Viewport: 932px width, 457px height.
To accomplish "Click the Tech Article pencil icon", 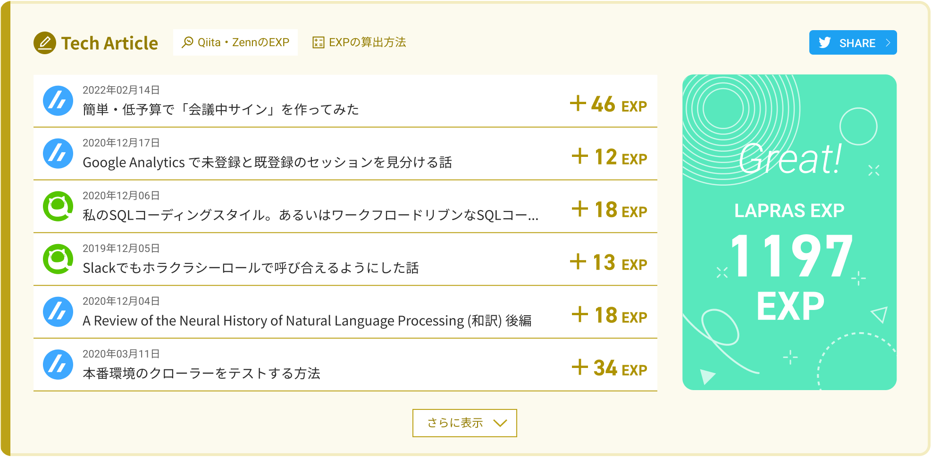I will (45, 42).
